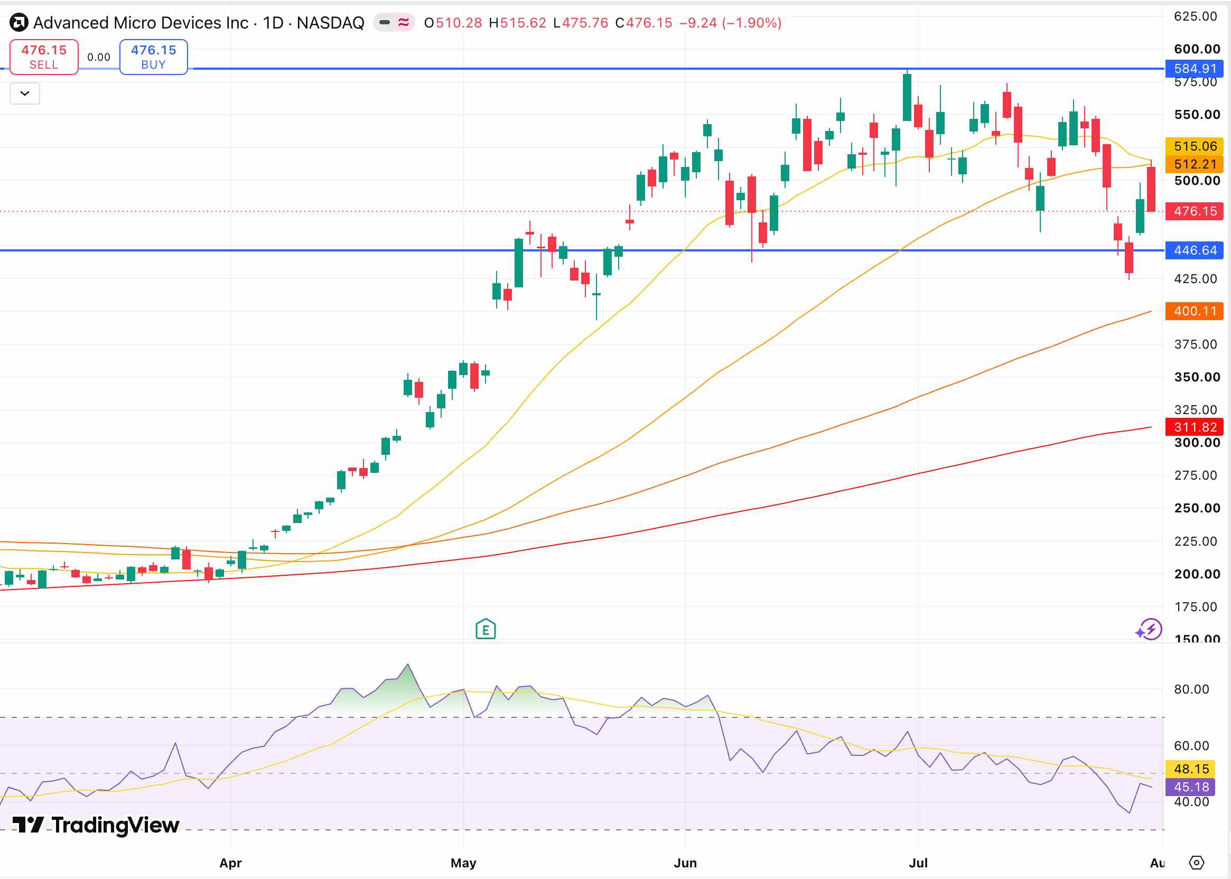
Task: Click the 175.00 price scale label
Action: (1195, 607)
